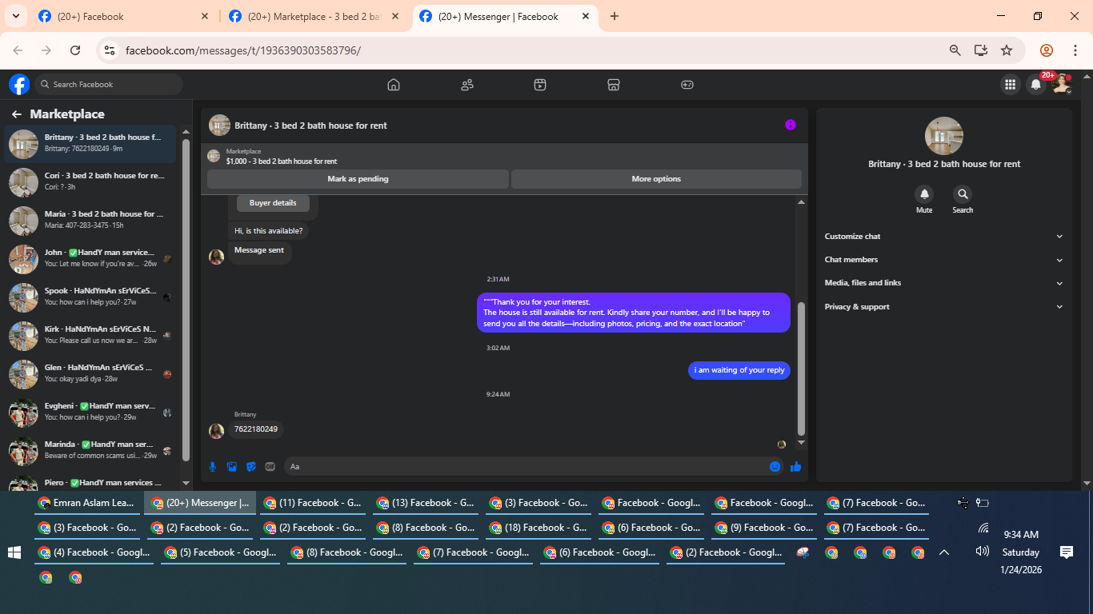Viewport: 1093px width, 614px height.
Task: View site information icon in address bar
Action: point(110,50)
